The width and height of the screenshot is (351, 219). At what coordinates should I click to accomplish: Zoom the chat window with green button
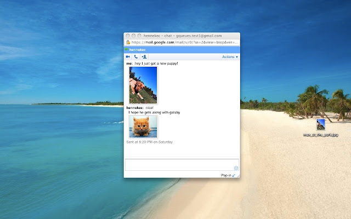tap(139, 36)
